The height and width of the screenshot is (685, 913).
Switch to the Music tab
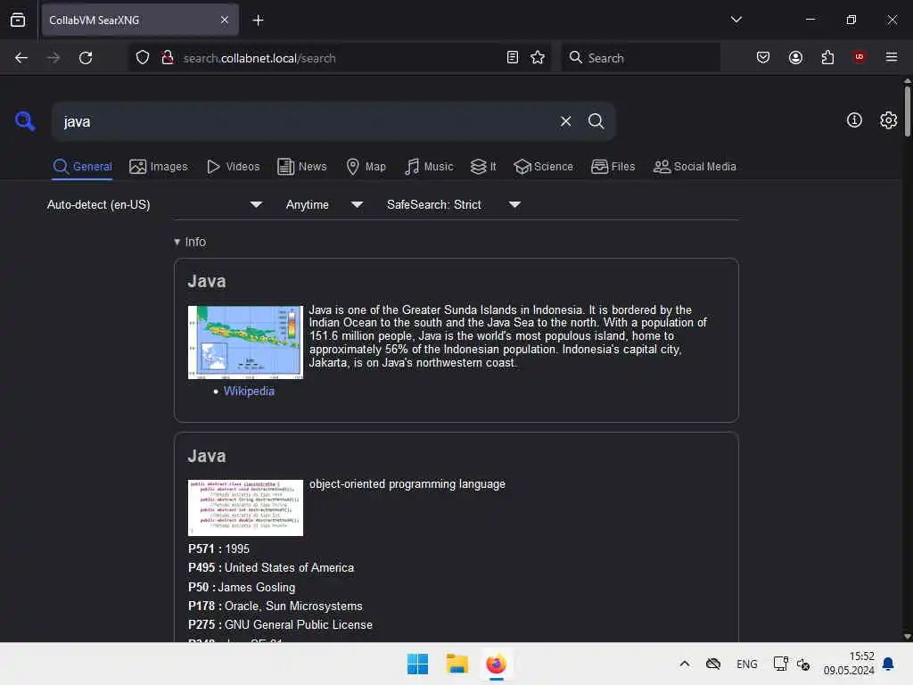(x=429, y=167)
